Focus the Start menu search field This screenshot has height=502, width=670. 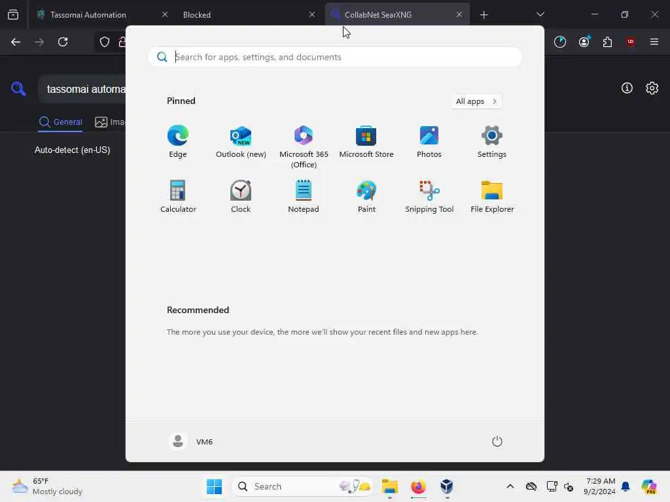(x=334, y=57)
